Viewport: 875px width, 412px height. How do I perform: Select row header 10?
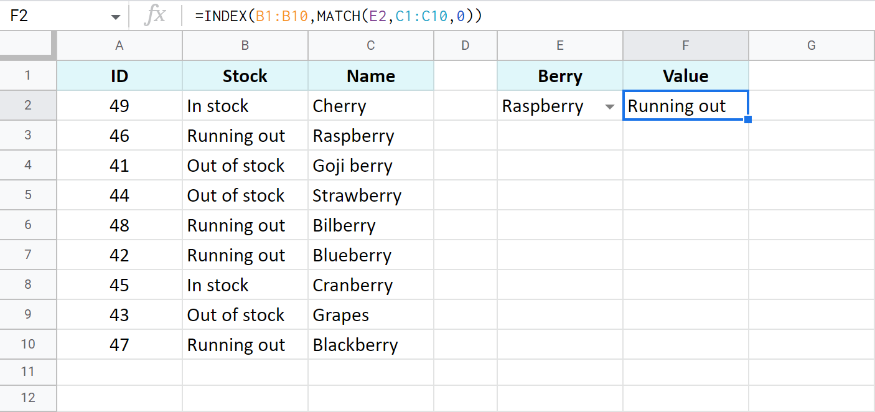pyautogui.click(x=28, y=344)
